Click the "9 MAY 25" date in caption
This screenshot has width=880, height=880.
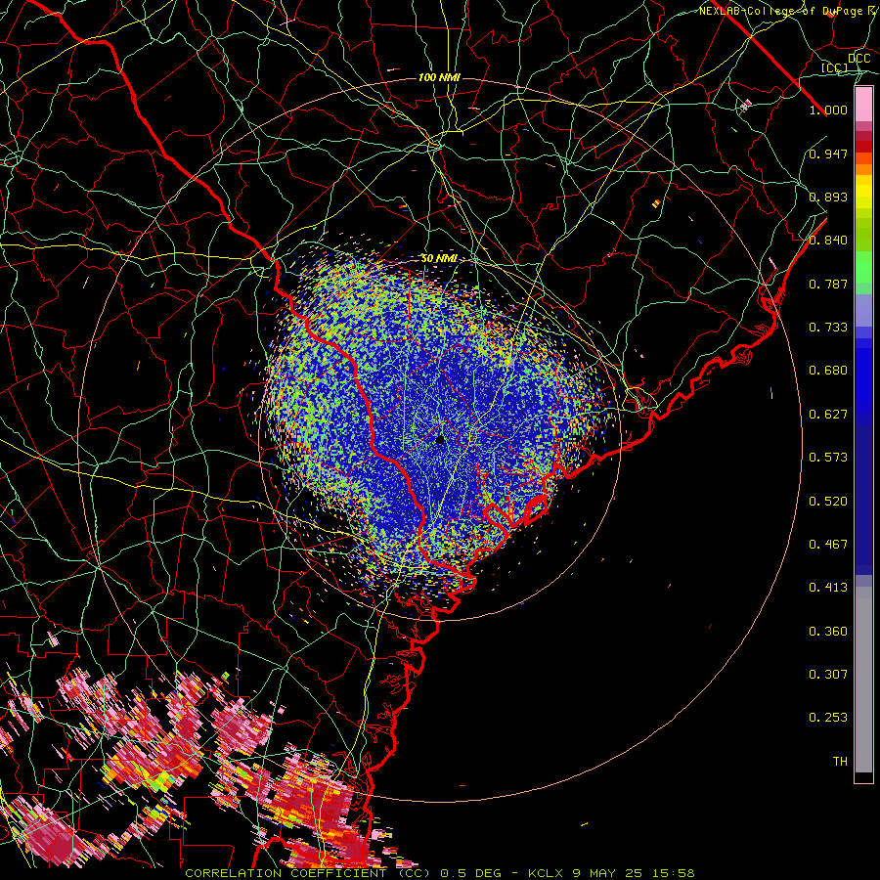(606, 873)
